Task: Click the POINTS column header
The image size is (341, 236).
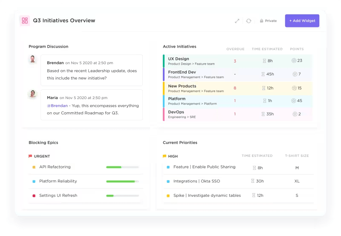Action: 297,49
